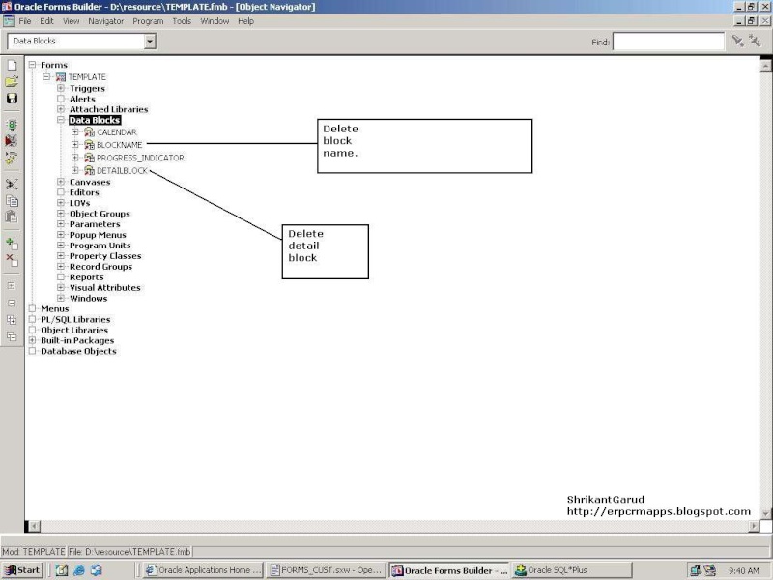Expand the CALENDAR block

pyautogui.click(x=75, y=132)
